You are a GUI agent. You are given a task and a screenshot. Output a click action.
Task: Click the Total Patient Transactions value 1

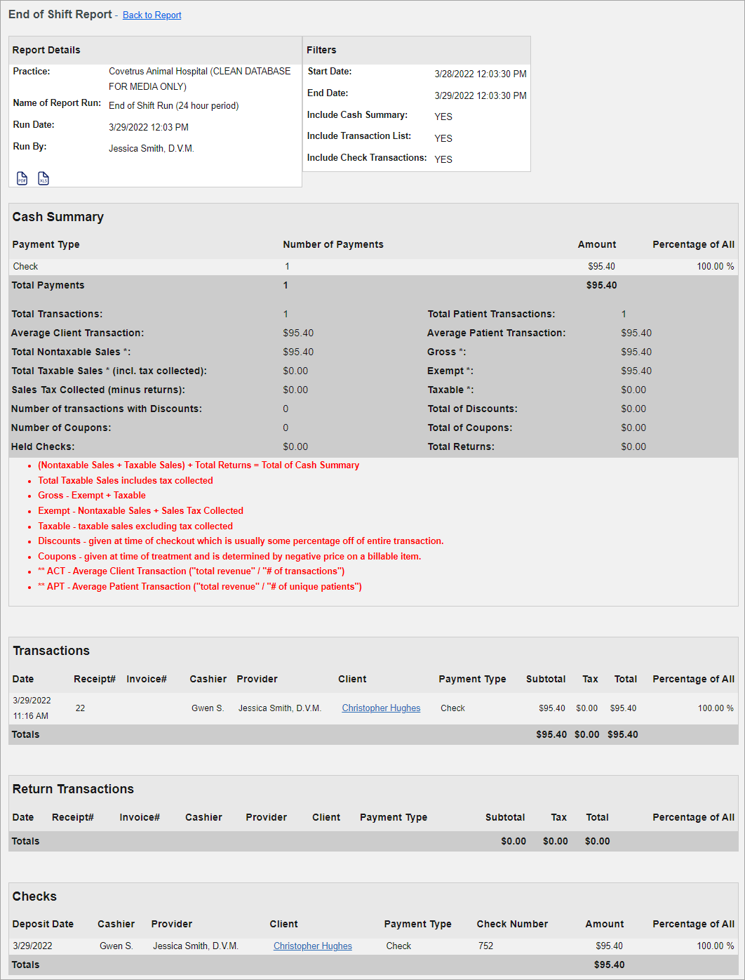[624, 314]
